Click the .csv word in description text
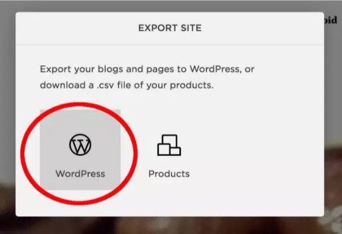This screenshot has height=234, width=342. 105,85
